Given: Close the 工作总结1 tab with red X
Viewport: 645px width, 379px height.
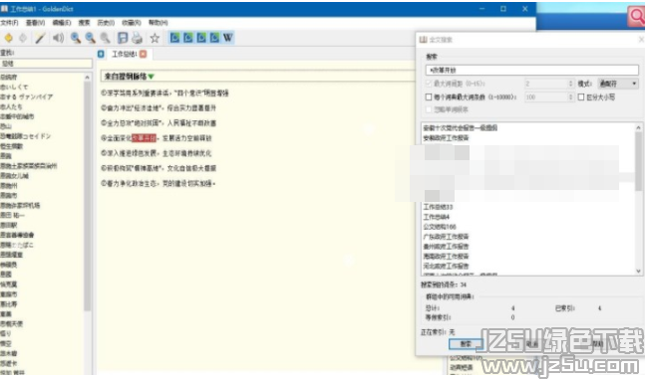Looking at the screenshot, I should click(144, 54).
